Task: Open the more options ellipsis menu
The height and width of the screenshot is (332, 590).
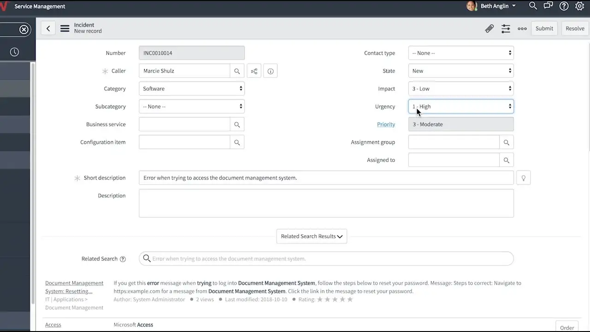Action: [x=522, y=29]
